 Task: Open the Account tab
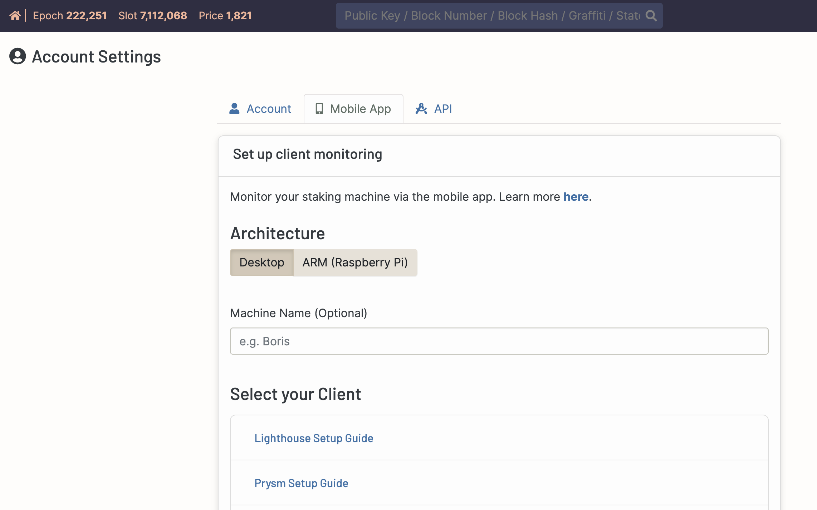click(x=268, y=109)
